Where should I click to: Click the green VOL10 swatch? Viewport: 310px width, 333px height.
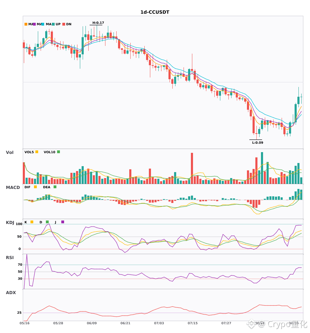[x=58, y=152]
